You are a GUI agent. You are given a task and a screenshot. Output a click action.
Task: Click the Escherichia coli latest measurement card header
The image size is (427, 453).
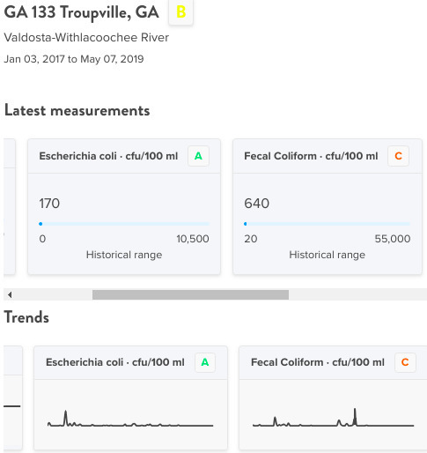(124, 156)
